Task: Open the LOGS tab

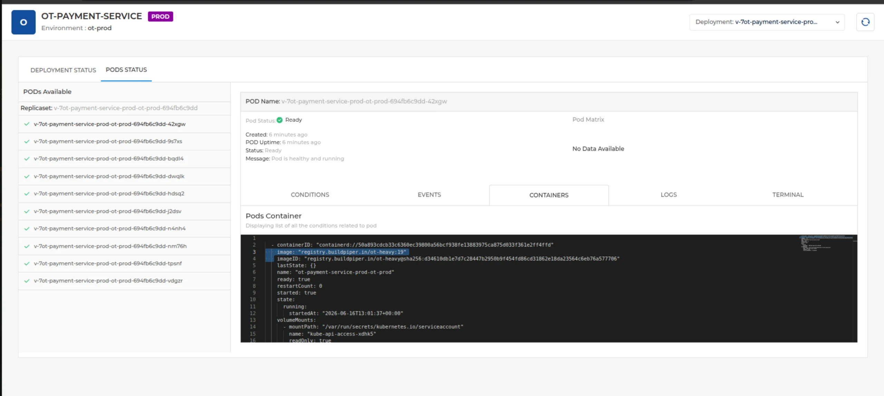Action: (669, 195)
